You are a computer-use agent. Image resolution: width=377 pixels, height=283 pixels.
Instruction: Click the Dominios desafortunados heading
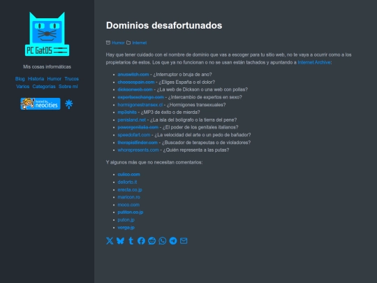[164, 26]
